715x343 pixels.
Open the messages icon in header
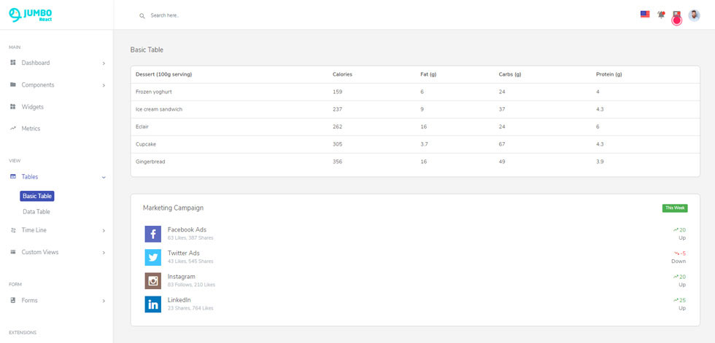[x=677, y=15]
